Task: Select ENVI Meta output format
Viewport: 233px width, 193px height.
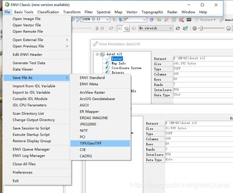Action: click(100, 84)
